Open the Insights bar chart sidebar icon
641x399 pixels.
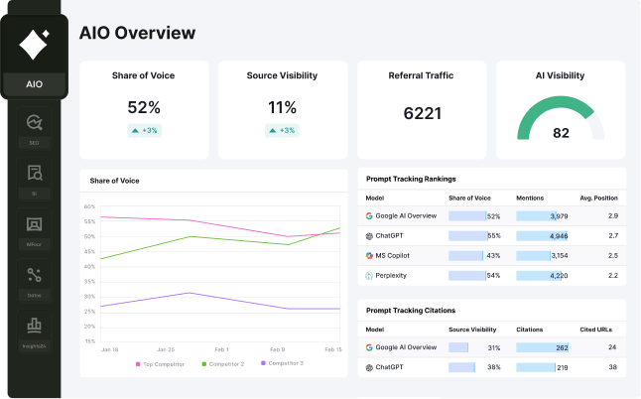coord(34,325)
